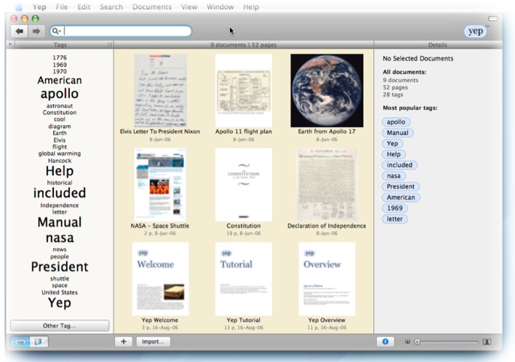Click the American popular tag pill

click(401, 197)
